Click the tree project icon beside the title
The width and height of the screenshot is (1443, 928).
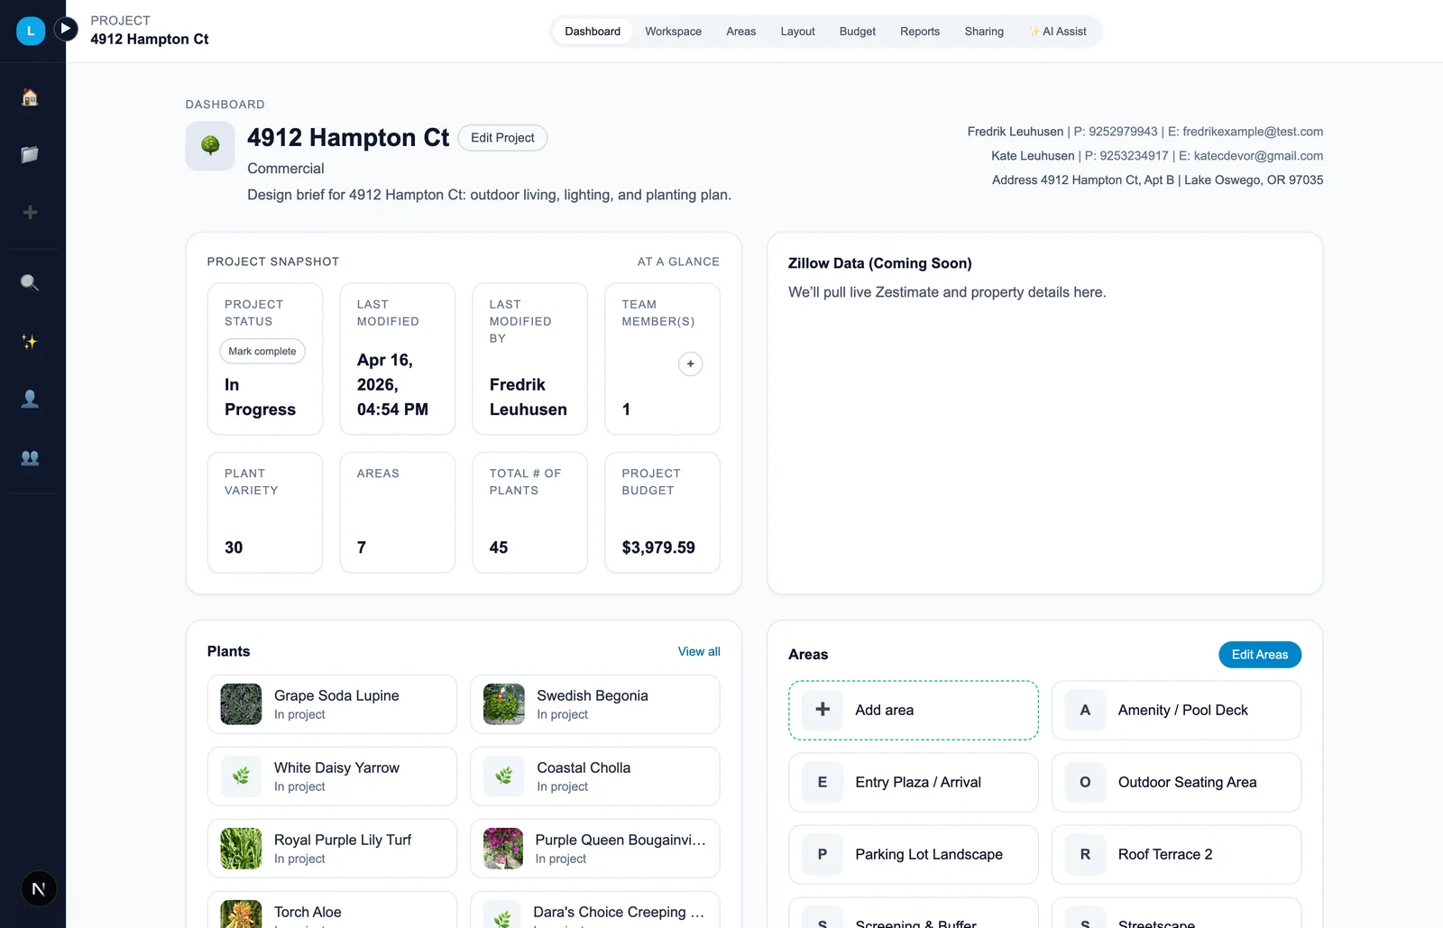(x=210, y=145)
